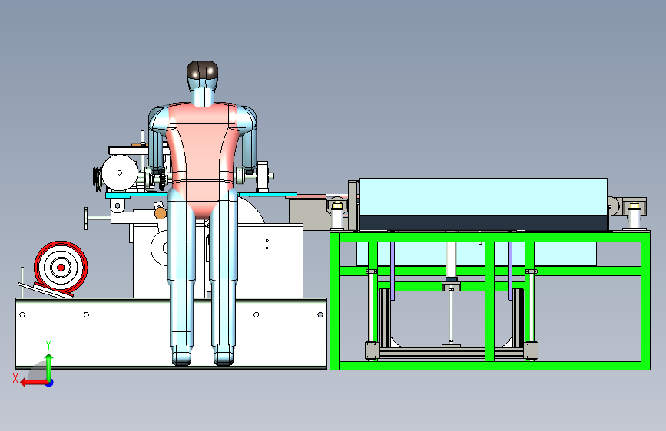Select the red spool reel on the left
This screenshot has width=666, height=431.
pos(61,267)
